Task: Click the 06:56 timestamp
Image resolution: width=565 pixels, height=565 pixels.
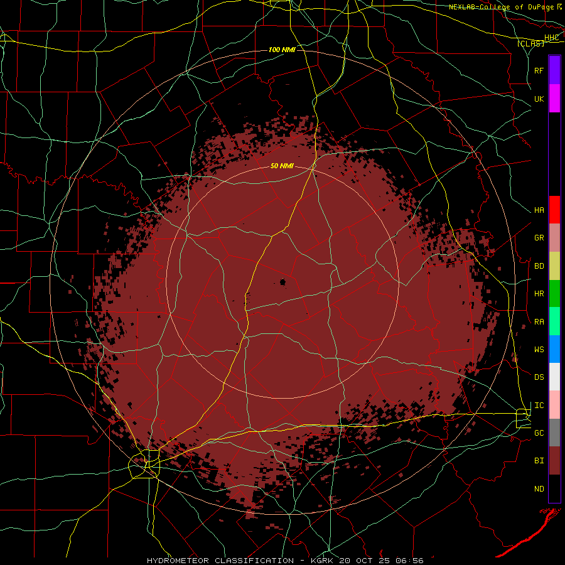Action: 409,561
